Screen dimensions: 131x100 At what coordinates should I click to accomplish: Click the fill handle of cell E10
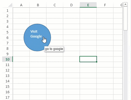[x=97, y=62]
